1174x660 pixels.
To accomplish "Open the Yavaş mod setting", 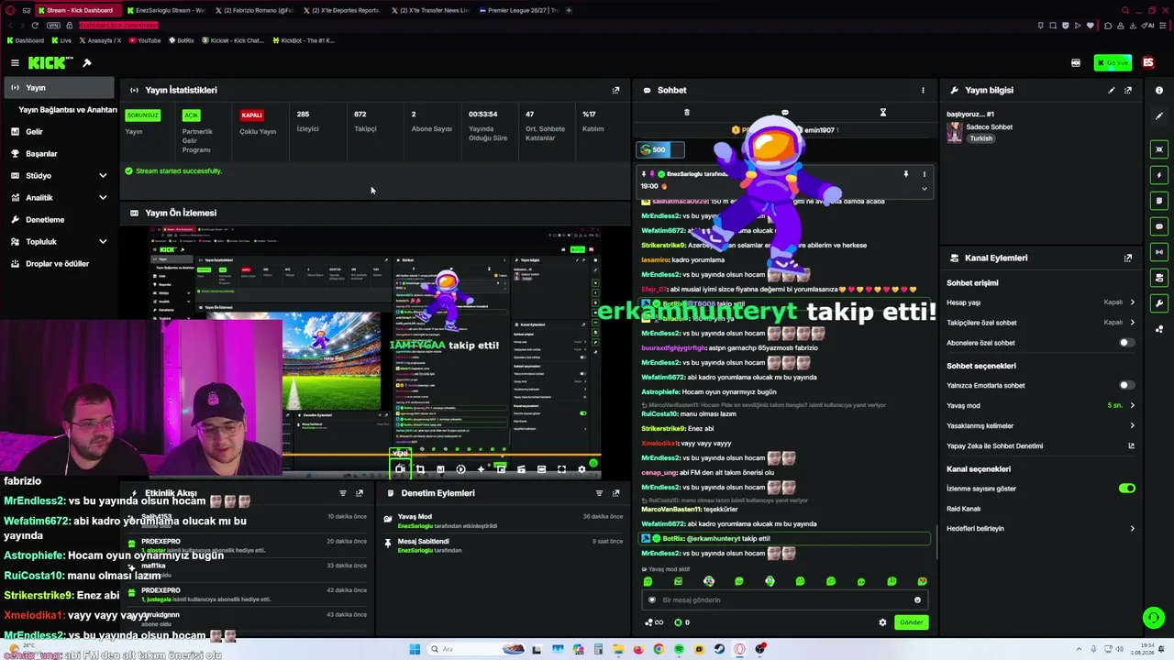I will 1040,405.
